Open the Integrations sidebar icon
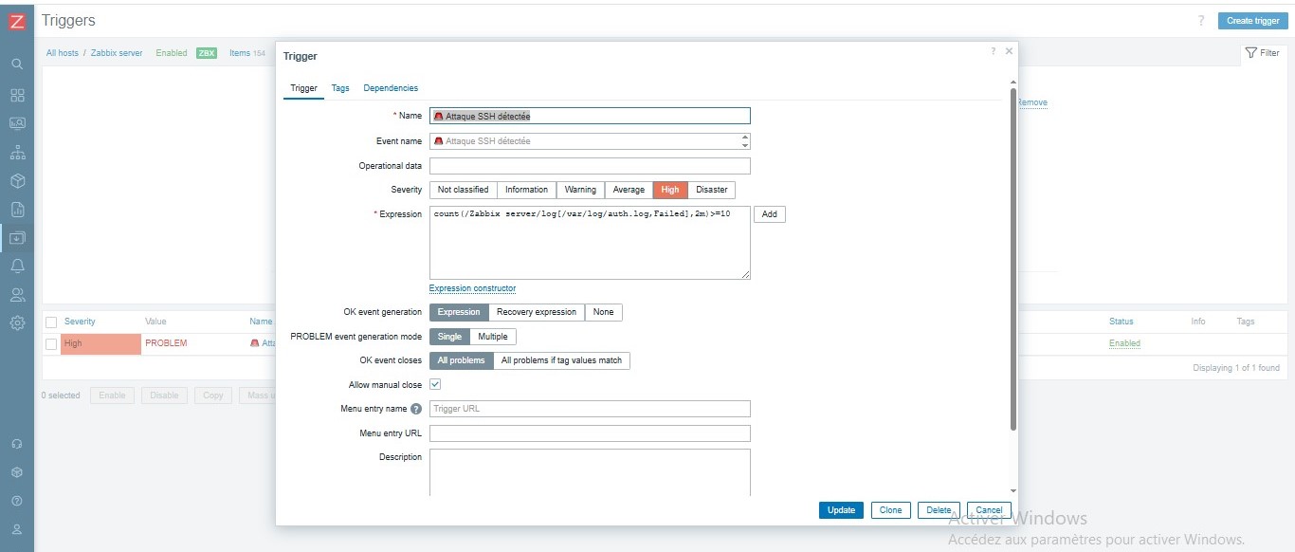This screenshot has width=1295, height=552. [x=17, y=472]
